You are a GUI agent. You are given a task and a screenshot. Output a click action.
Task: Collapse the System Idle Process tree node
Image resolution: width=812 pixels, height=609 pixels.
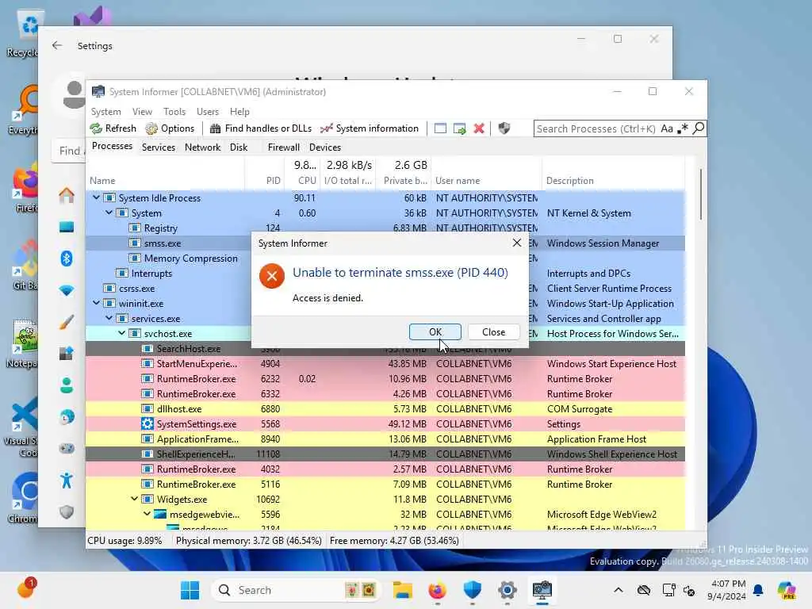pyautogui.click(x=96, y=197)
